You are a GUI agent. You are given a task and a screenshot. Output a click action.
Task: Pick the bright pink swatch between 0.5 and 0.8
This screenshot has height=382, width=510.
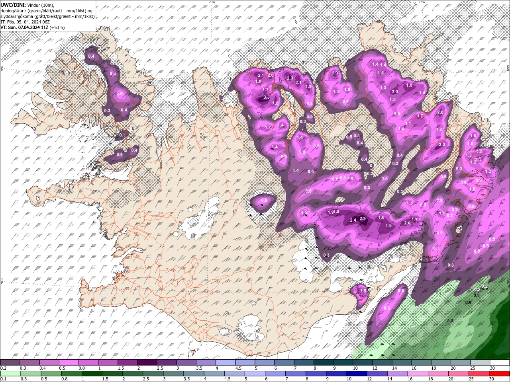(69, 363)
